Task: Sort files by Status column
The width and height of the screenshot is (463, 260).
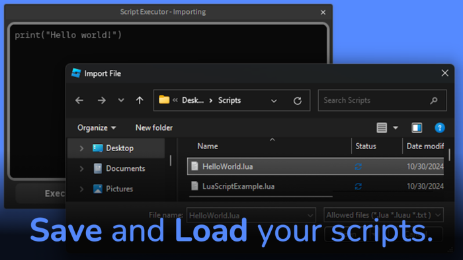Action: (366, 146)
